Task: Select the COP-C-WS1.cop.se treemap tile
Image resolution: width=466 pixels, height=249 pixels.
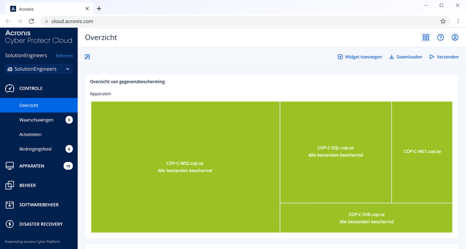Action: click(422, 152)
